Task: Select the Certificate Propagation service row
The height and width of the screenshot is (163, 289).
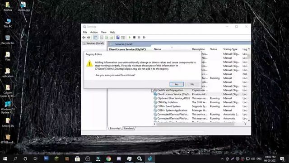Action: tap(200, 90)
